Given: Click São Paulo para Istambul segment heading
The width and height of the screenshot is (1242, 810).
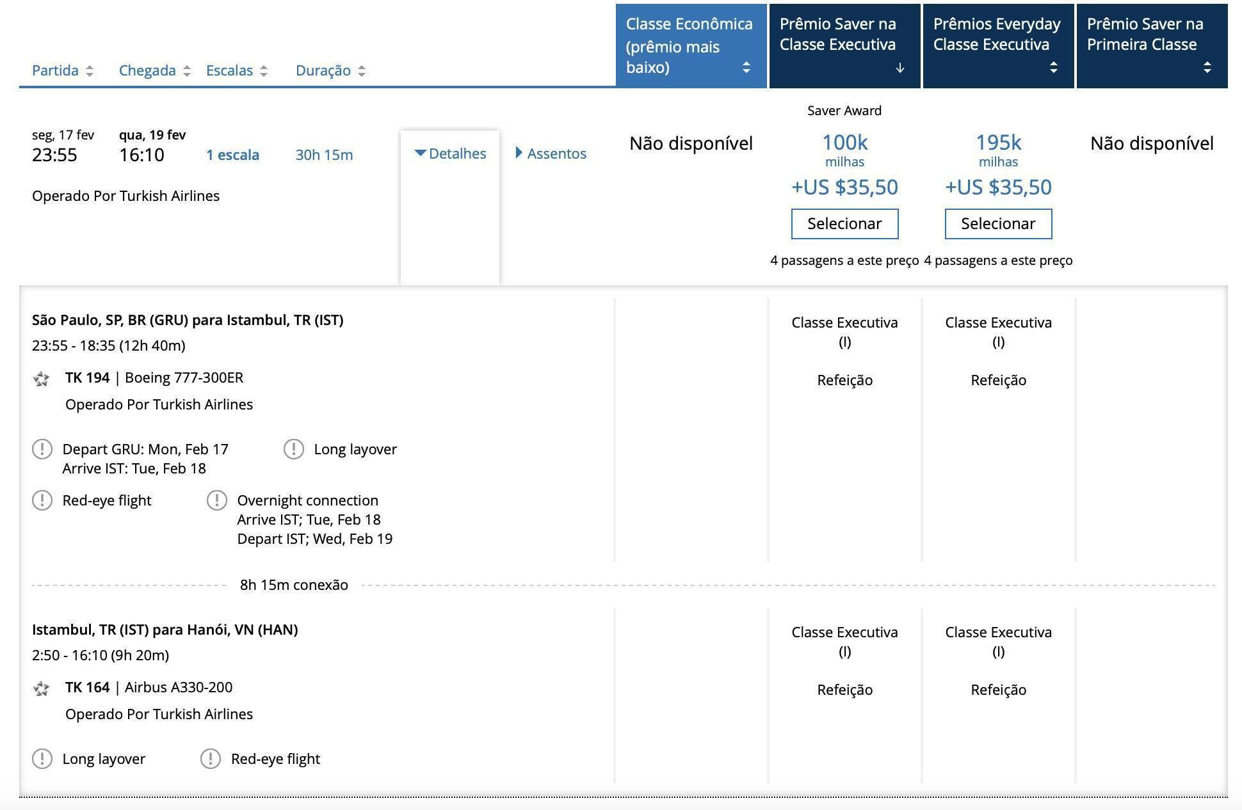Looking at the screenshot, I should [x=188, y=320].
